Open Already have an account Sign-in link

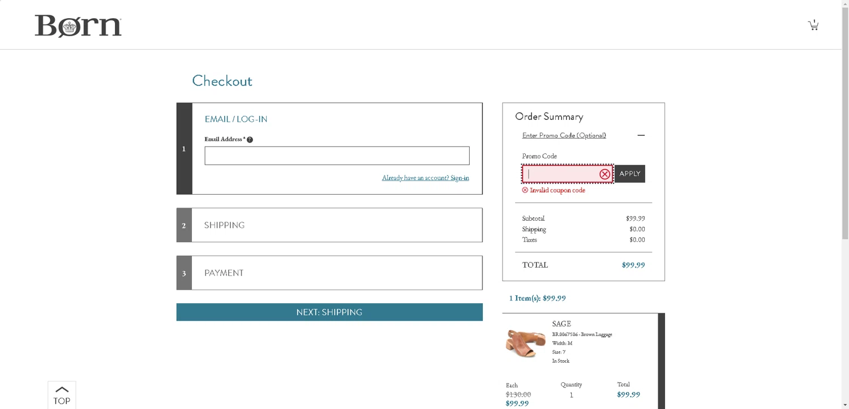(x=426, y=178)
